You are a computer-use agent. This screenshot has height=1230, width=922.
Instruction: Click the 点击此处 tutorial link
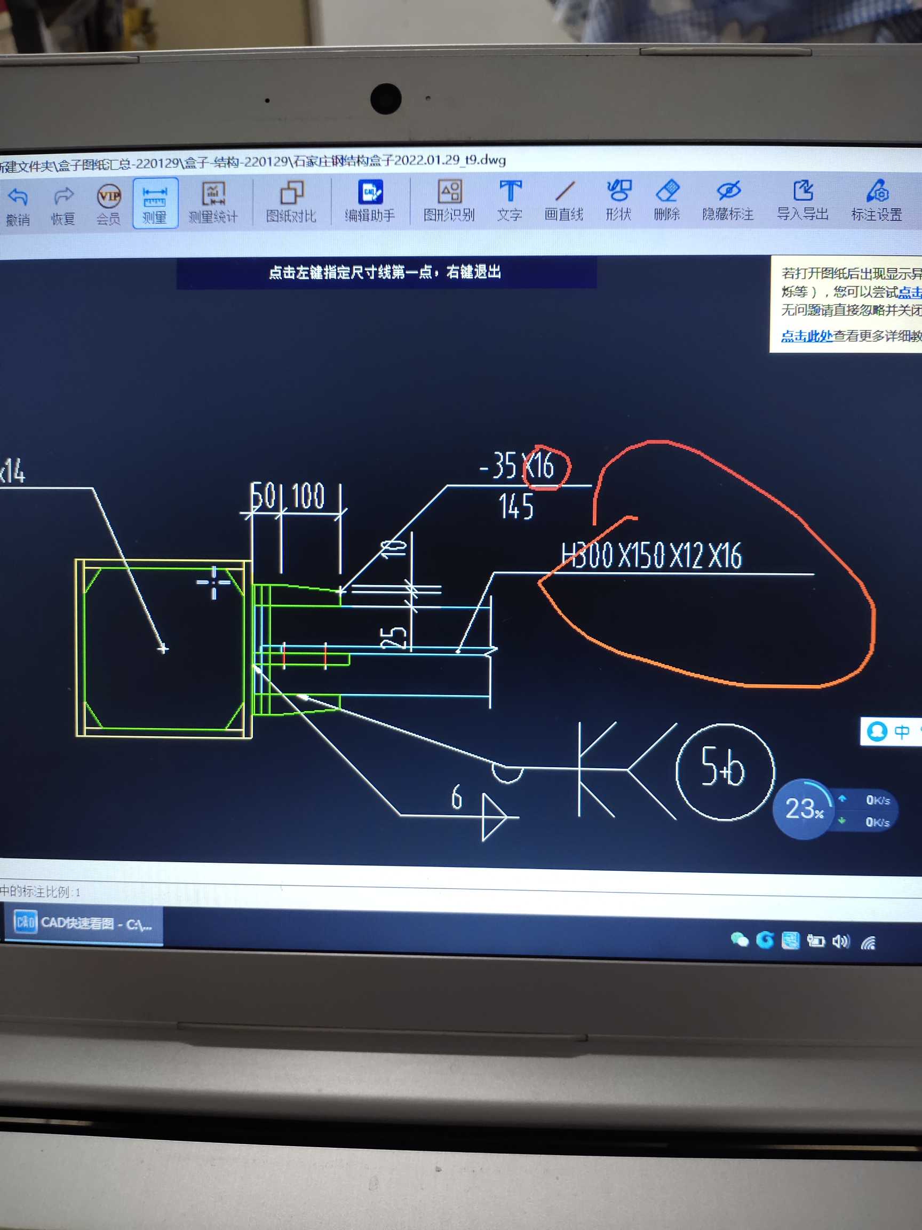point(806,336)
